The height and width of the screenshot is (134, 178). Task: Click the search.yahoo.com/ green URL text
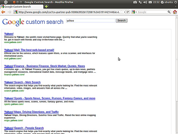pyautogui.click(x=14, y=91)
